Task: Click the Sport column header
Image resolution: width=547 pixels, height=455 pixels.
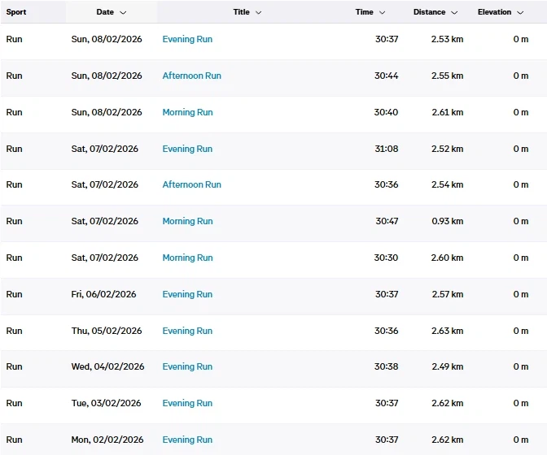Action: 16,13
